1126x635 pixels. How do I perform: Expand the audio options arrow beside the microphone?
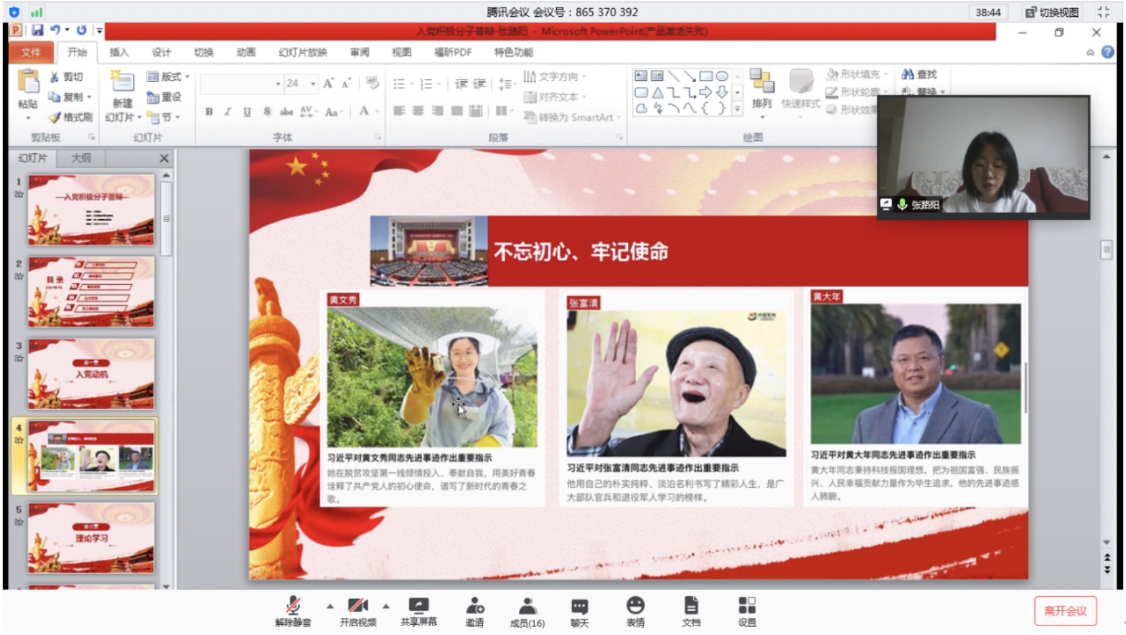[330, 606]
